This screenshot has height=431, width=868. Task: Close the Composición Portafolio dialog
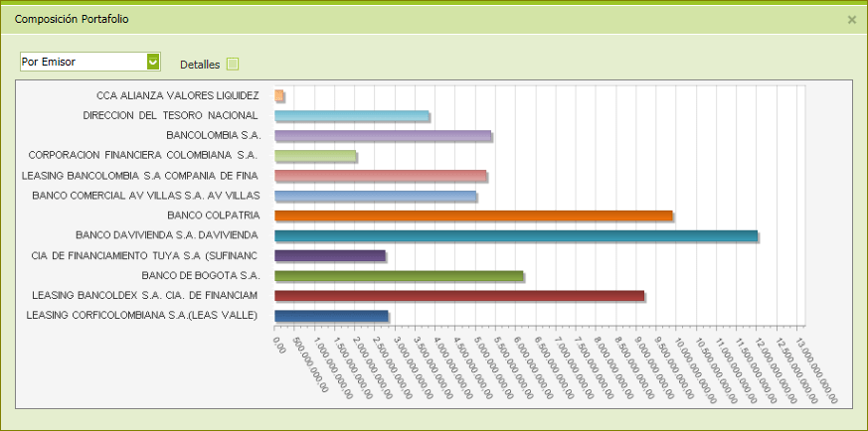click(x=852, y=20)
